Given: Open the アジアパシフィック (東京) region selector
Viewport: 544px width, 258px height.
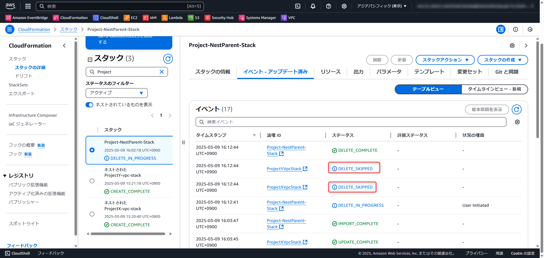Looking at the screenshot, I should click(x=381, y=6).
